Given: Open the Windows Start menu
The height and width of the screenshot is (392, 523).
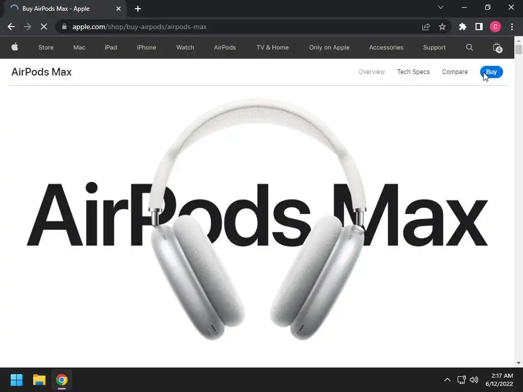Looking at the screenshot, I should coord(16,380).
